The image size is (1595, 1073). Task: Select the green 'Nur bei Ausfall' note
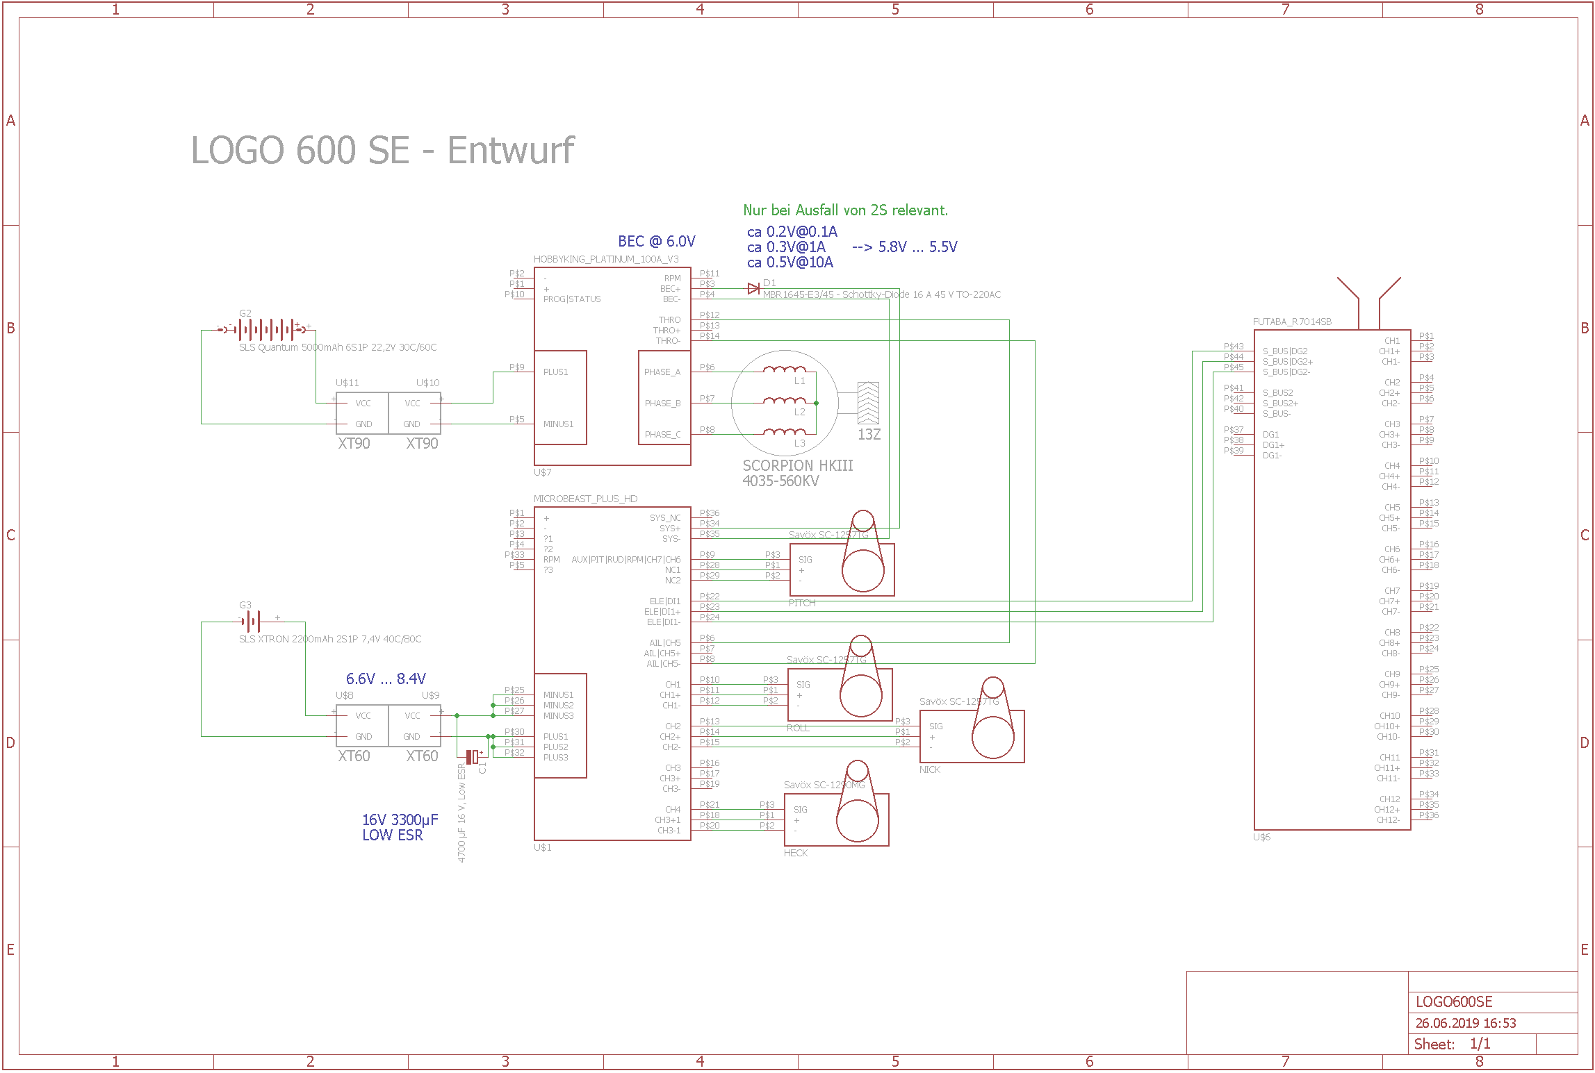point(845,210)
